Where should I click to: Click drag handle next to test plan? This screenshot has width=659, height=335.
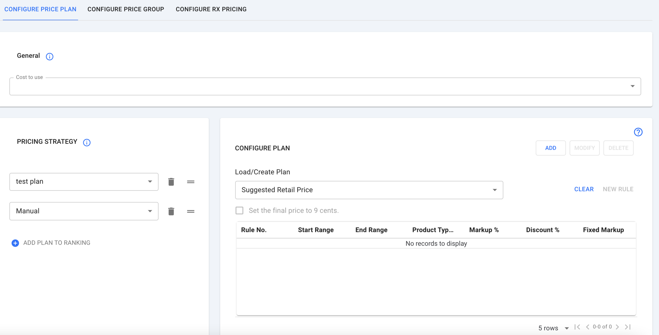tap(191, 182)
